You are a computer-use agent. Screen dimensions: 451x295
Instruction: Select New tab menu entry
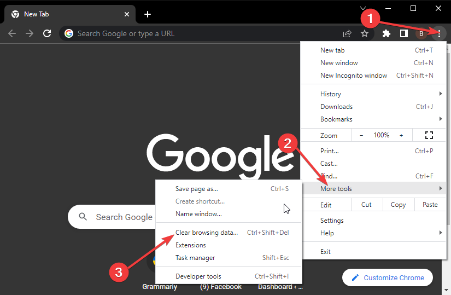(373, 50)
